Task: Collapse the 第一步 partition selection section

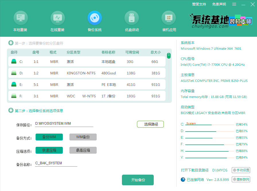Action: pyautogui.click(x=11, y=43)
